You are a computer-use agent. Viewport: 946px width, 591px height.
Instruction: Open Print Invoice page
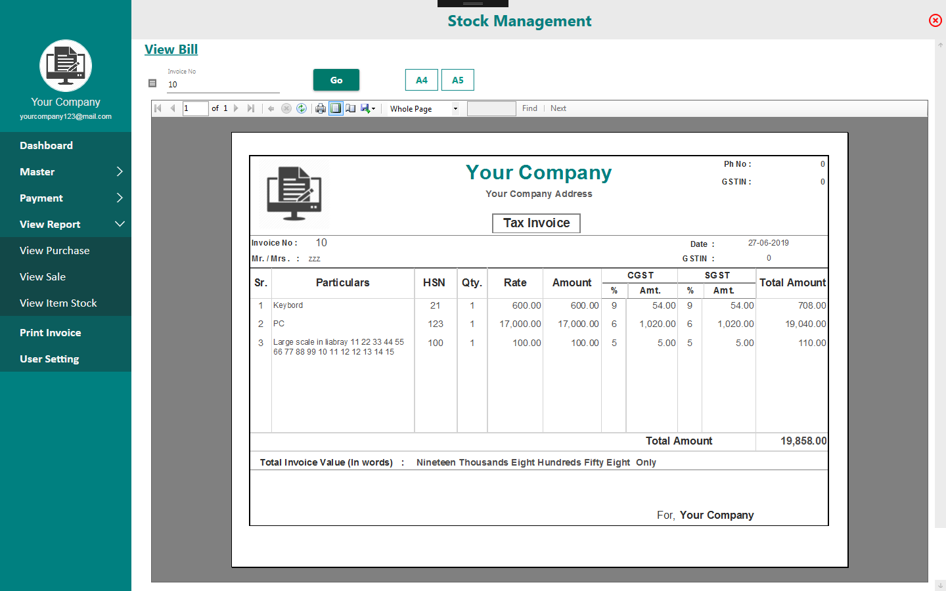(66, 332)
